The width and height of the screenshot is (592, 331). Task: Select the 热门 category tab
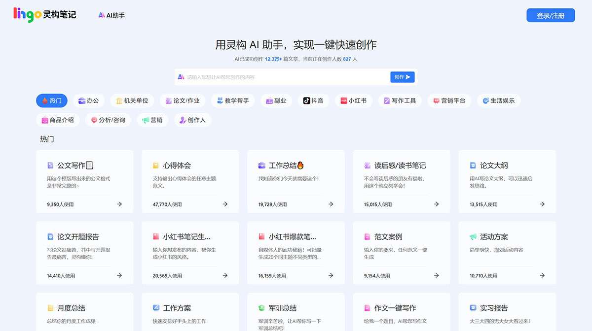click(52, 100)
